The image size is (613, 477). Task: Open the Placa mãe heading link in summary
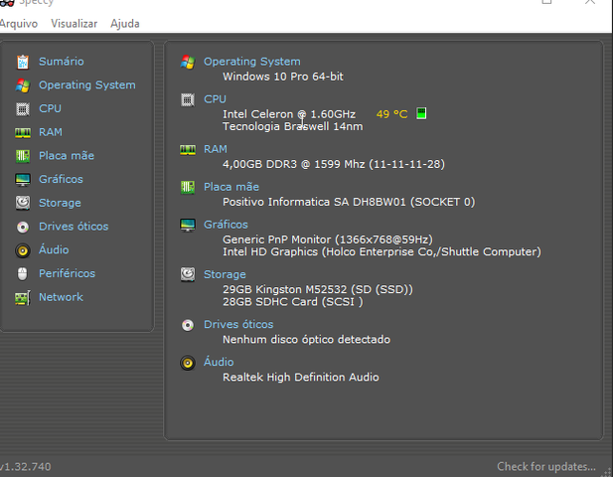click(231, 187)
